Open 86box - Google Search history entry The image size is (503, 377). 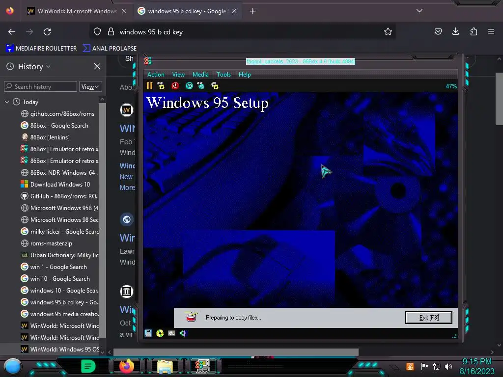(55, 126)
